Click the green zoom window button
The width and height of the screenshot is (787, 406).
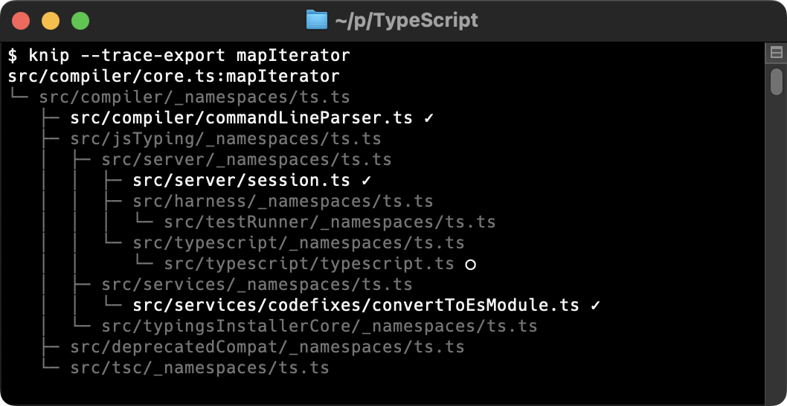[x=80, y=21]
